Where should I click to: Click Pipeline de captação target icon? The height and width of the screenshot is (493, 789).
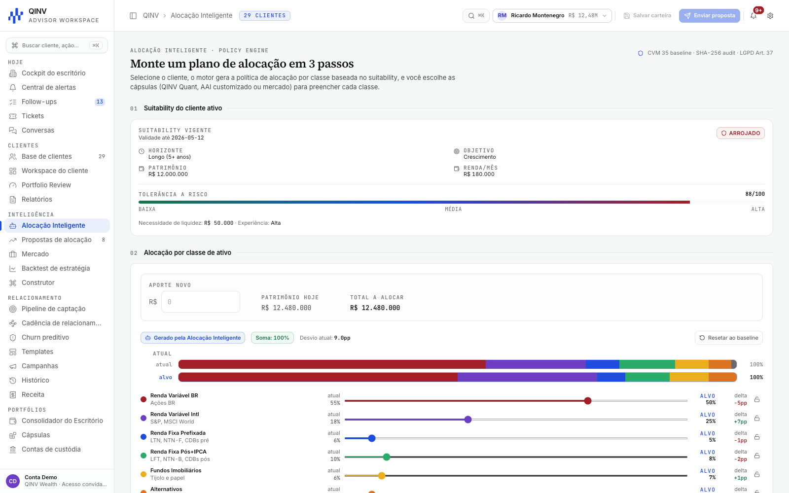pyautogui.click(x=13, y=309)
